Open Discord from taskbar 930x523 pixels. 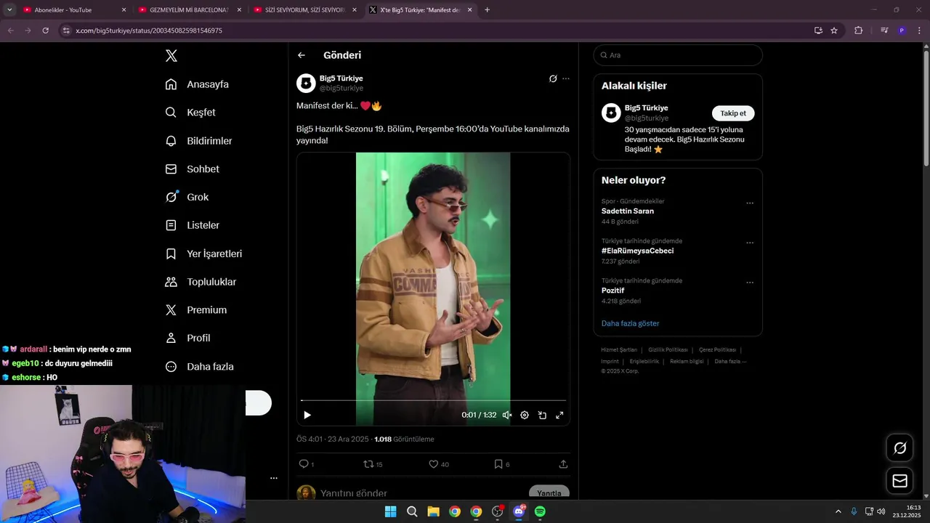pyautogui.click(x=519, y=511)
